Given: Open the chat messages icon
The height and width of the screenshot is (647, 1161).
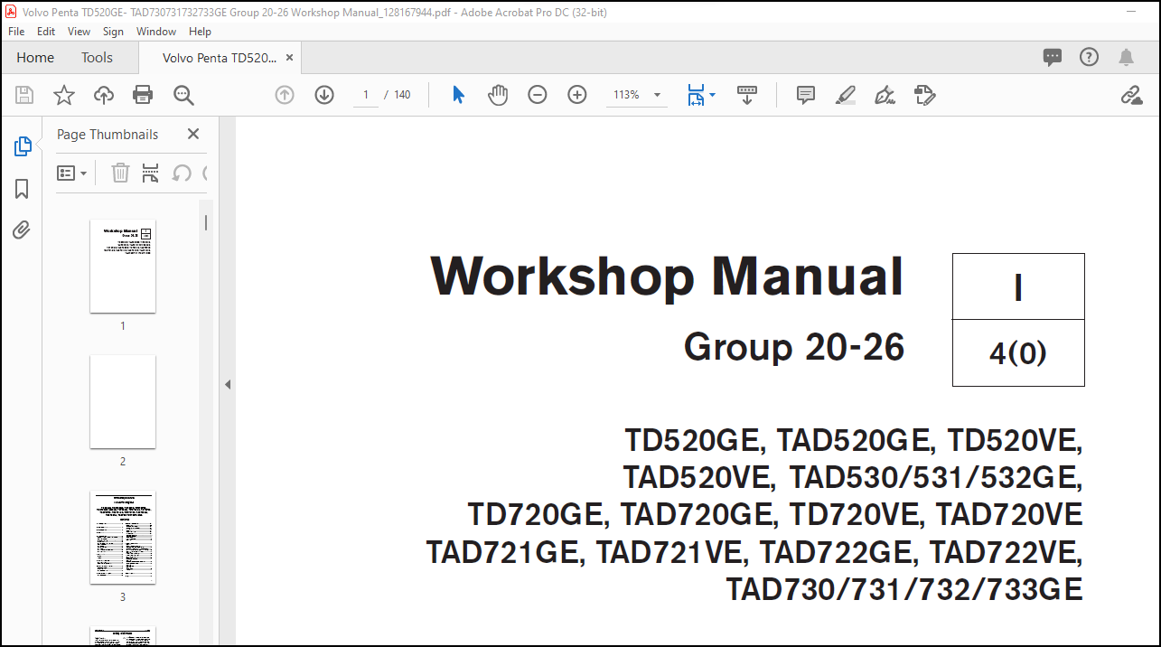Looking at the screenshot, I should click(1053, 58).
